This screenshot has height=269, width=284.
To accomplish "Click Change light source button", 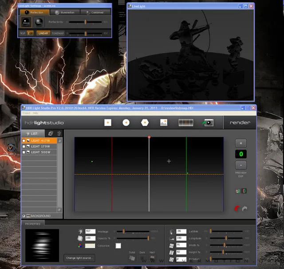I will (x=79, y=258).
